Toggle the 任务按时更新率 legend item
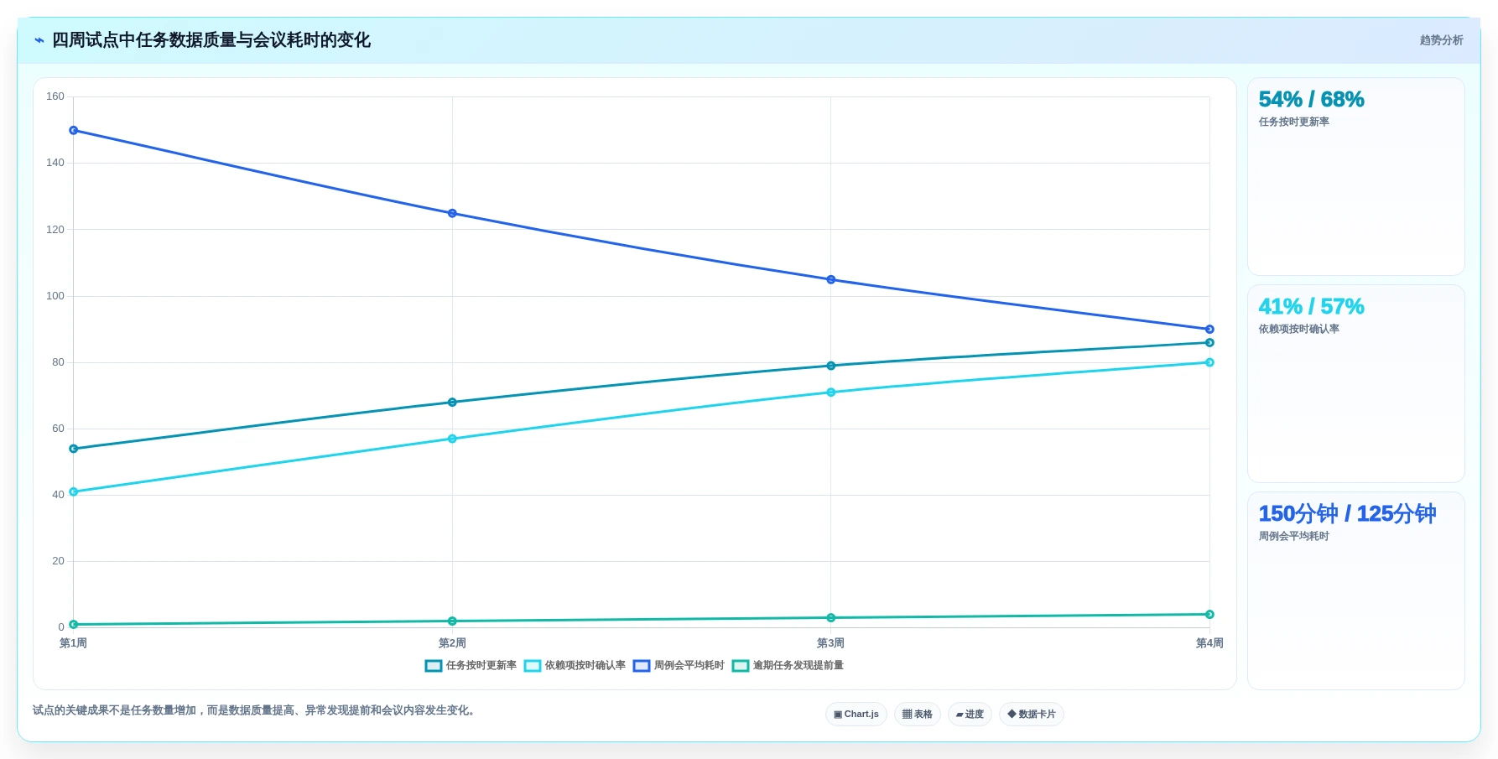1498x759 pixels. [x=471, y=666]
